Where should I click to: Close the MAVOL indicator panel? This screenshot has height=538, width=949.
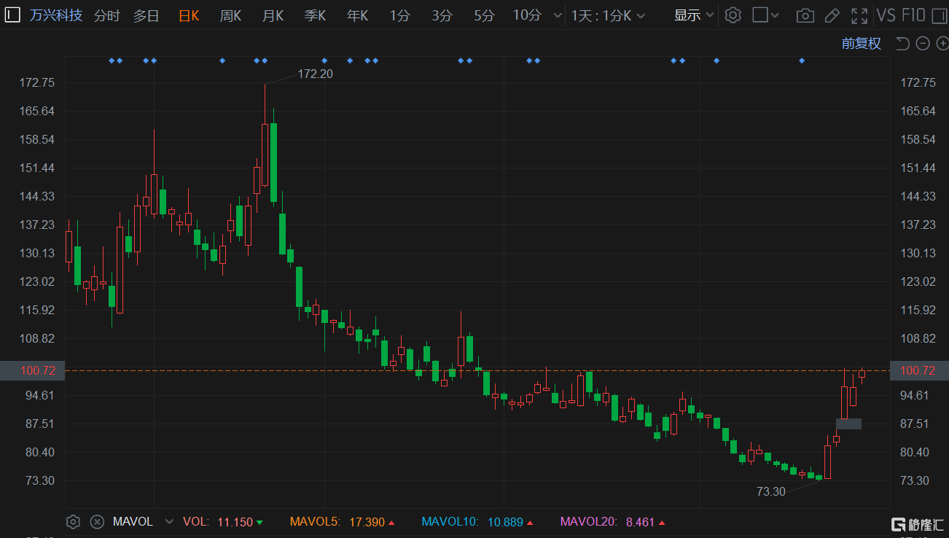97,522
